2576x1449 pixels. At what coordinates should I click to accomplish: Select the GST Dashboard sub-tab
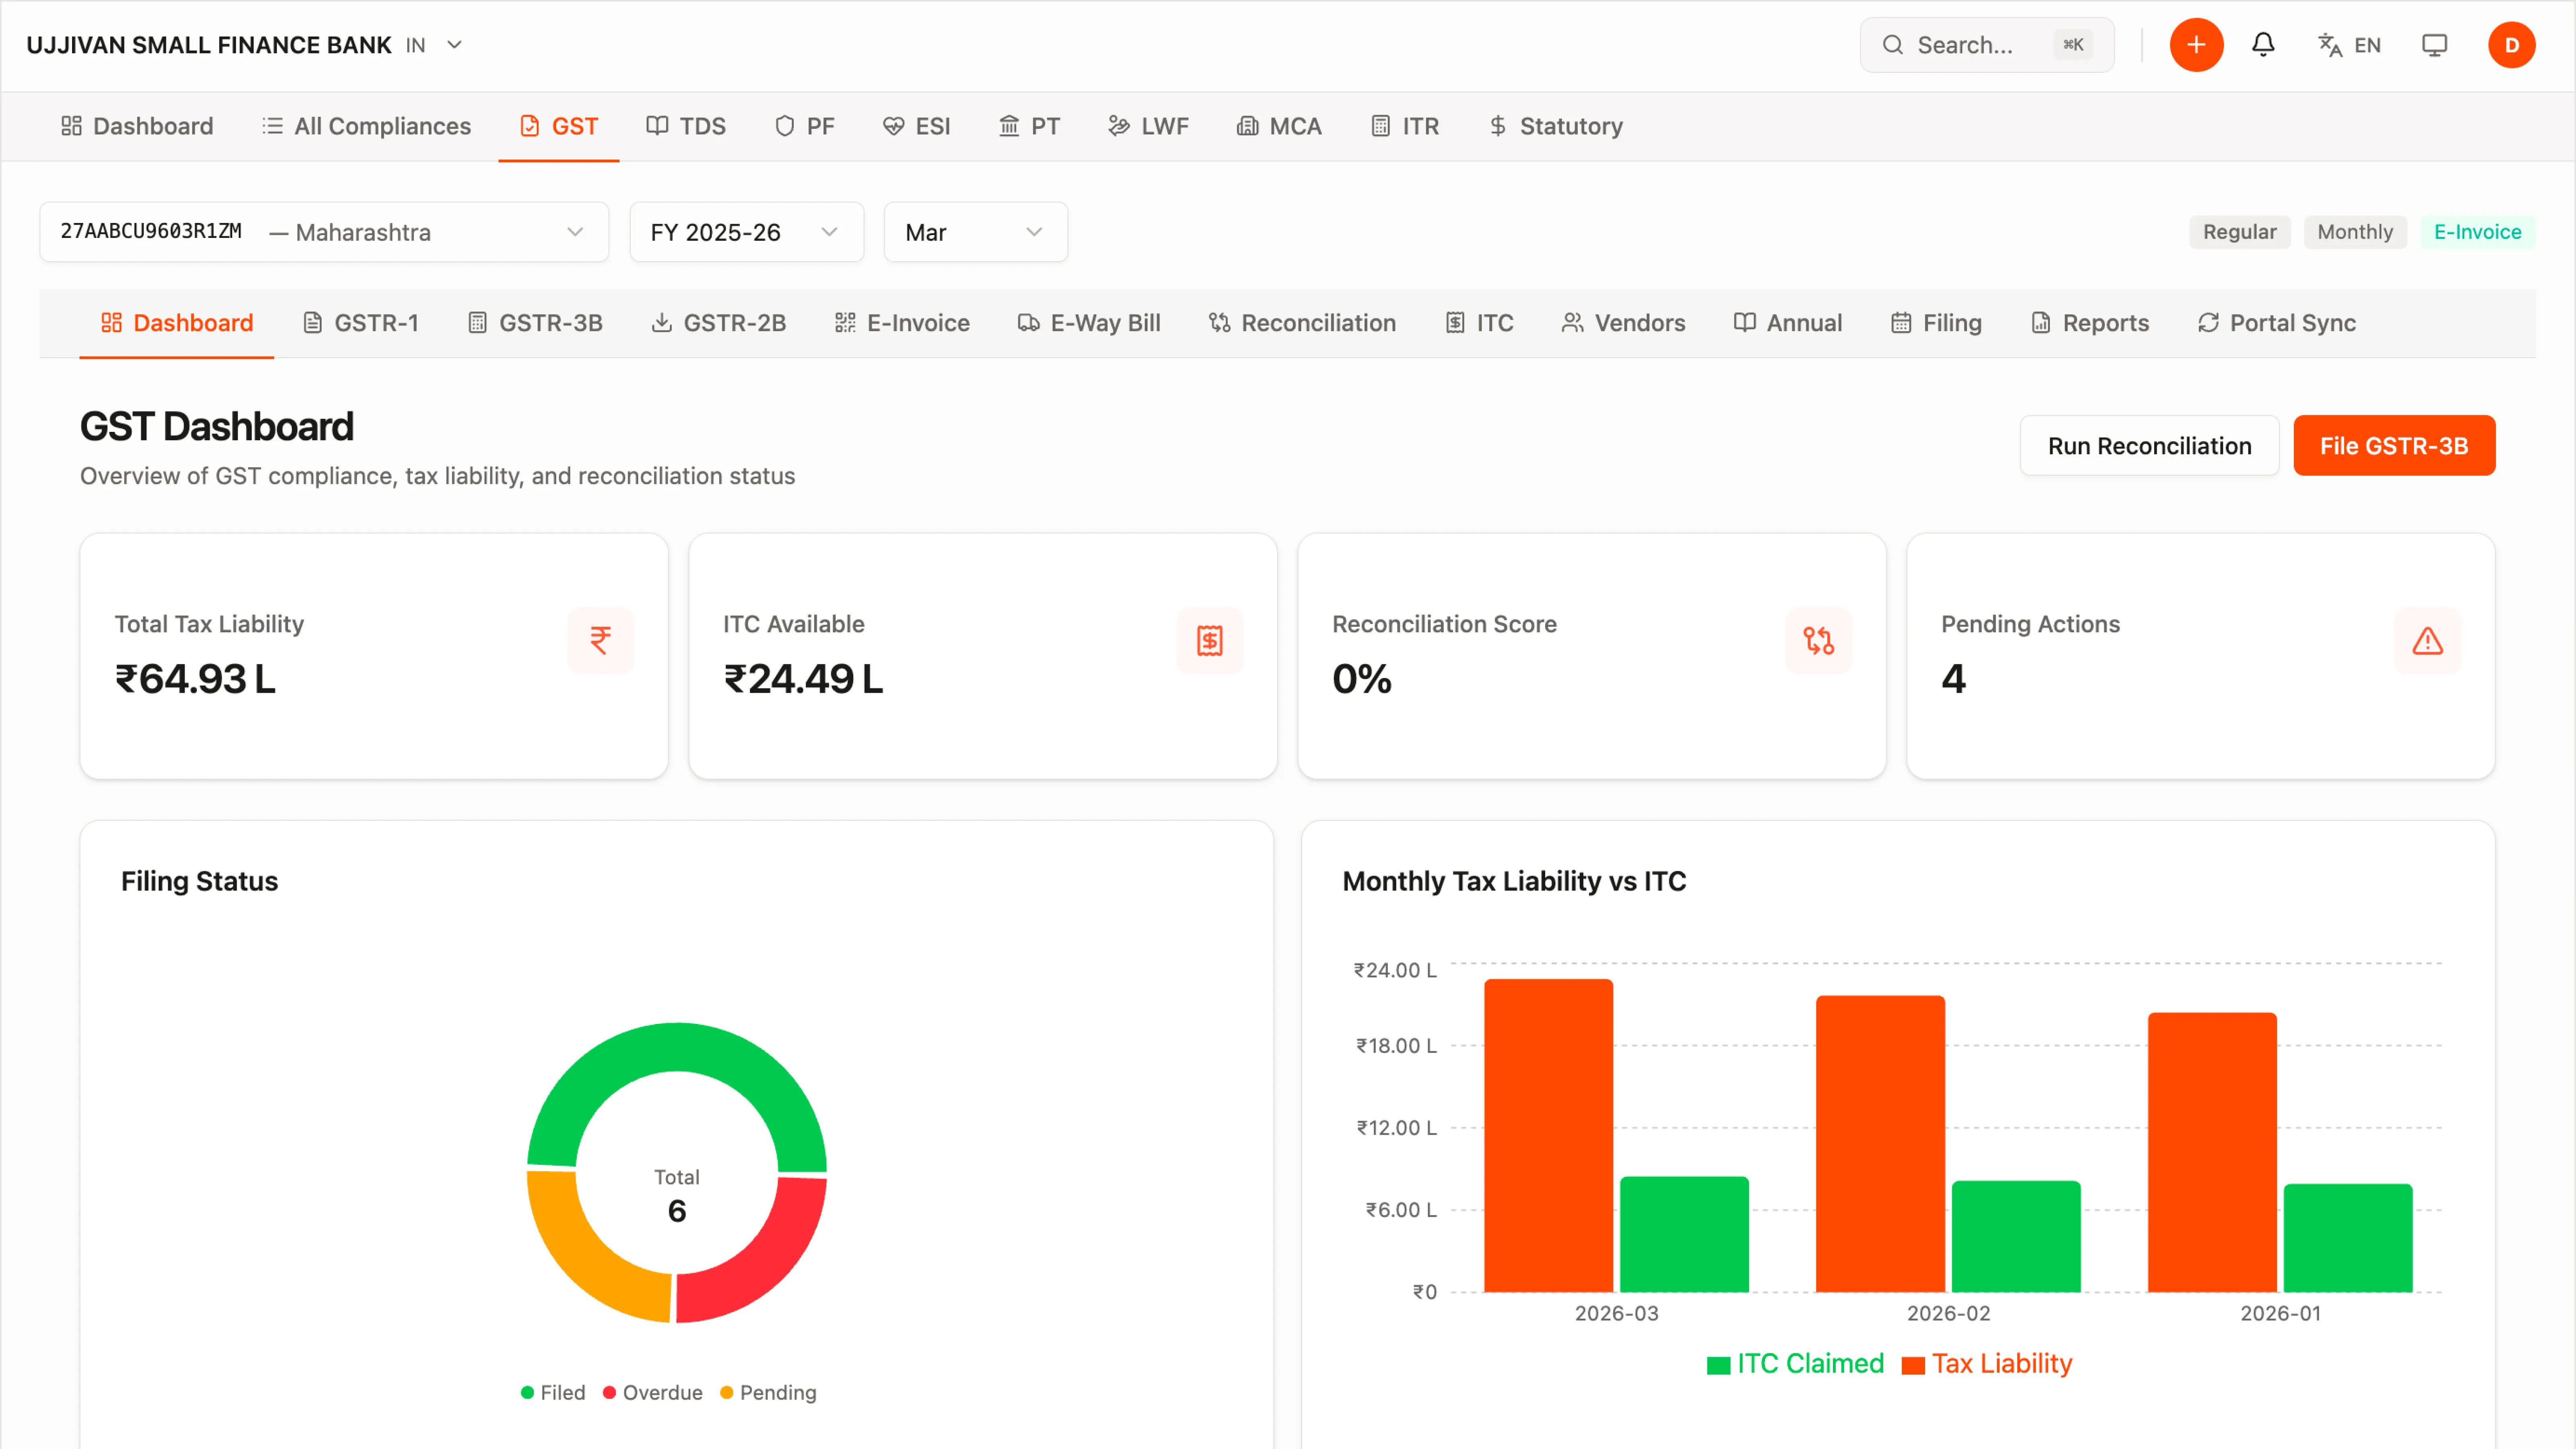click(177, 323)
